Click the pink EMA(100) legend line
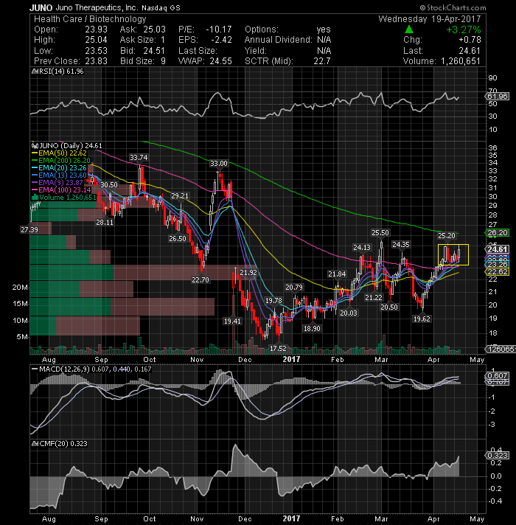 [x=35, y=190]
